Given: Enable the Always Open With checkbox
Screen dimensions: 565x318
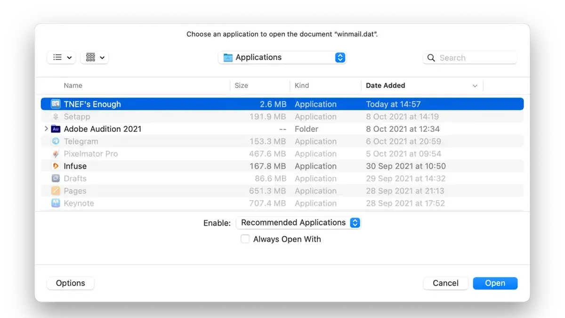Looking at the screenshot, I should tap(245, 239).
